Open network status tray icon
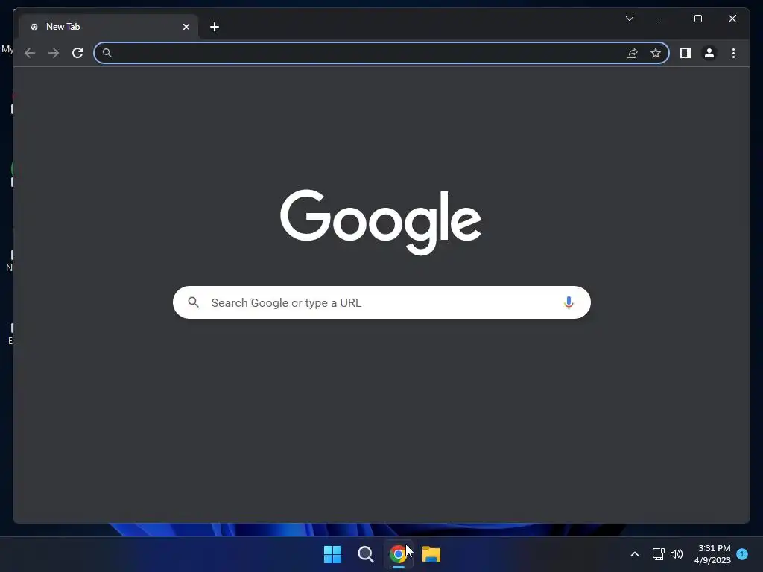The image size is (763, 572). 658,554
